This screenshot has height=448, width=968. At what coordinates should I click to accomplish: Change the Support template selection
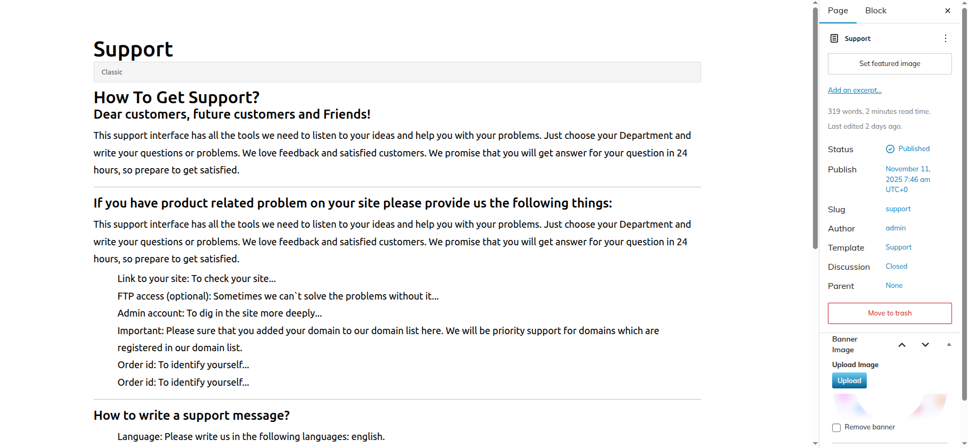tap(898, 247)
